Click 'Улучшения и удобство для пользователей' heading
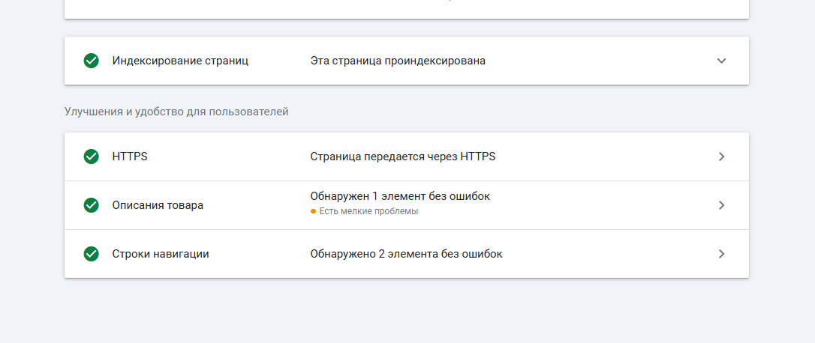815x343 pixels. coord(176,112)
